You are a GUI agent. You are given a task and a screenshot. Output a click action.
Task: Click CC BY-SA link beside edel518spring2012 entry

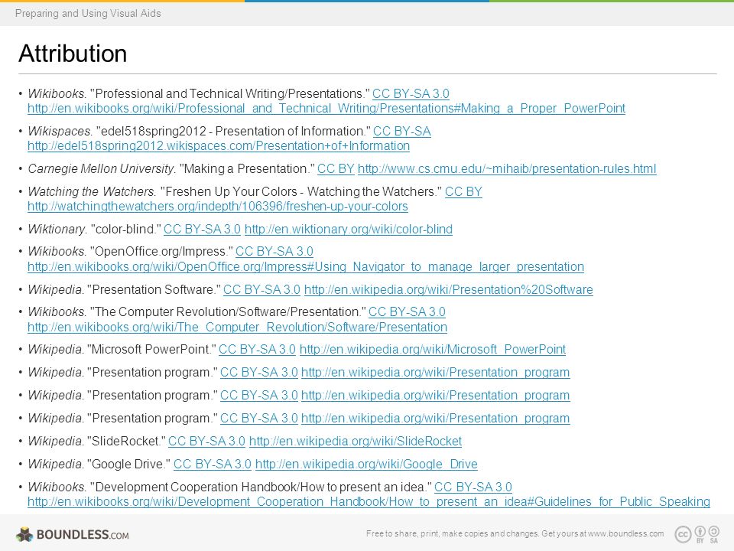(x=401, y=131)
